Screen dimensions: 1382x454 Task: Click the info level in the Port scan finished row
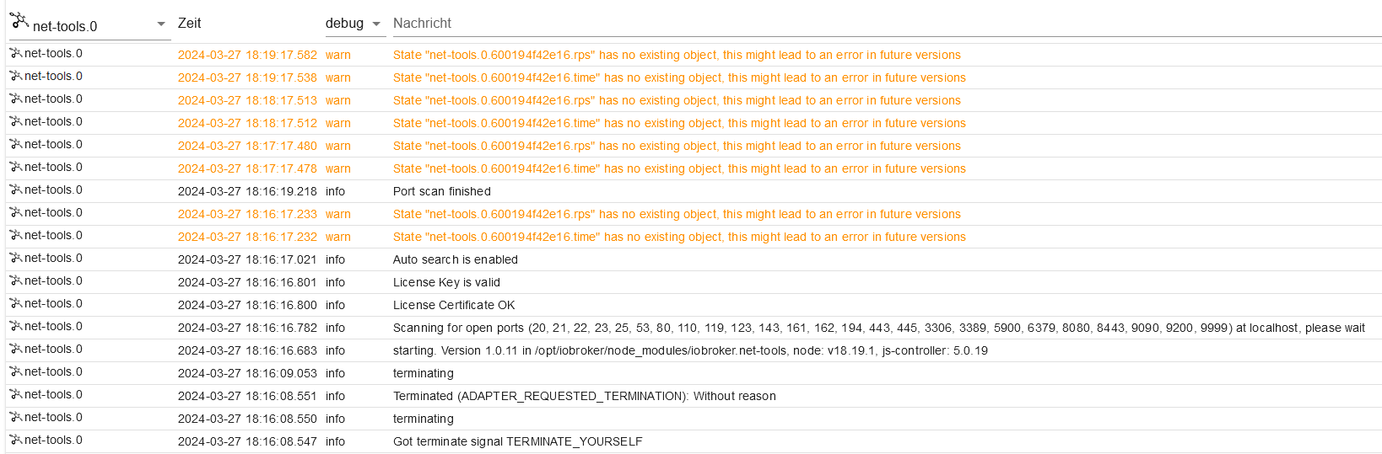click(336, 191)
